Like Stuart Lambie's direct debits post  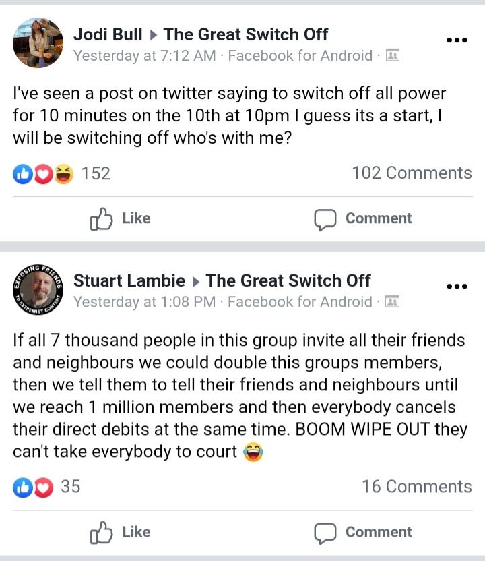click(120, 532)
